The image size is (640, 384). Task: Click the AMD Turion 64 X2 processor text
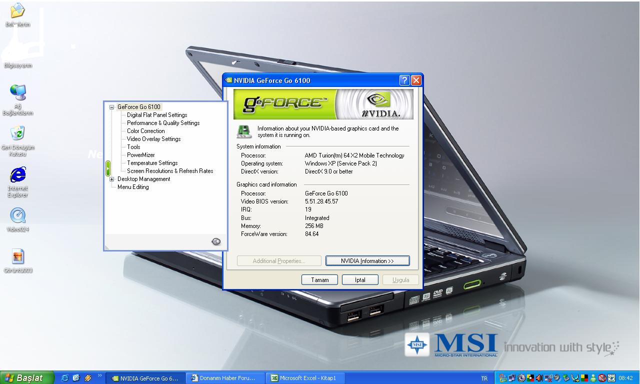(354, 155)
